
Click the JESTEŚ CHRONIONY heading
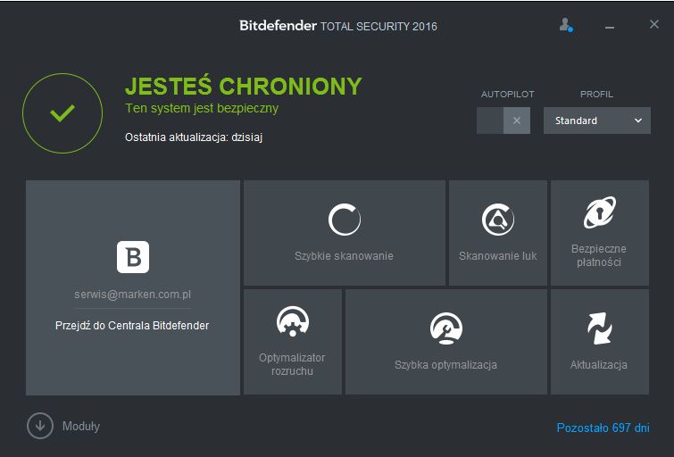(x=244, y=86)
